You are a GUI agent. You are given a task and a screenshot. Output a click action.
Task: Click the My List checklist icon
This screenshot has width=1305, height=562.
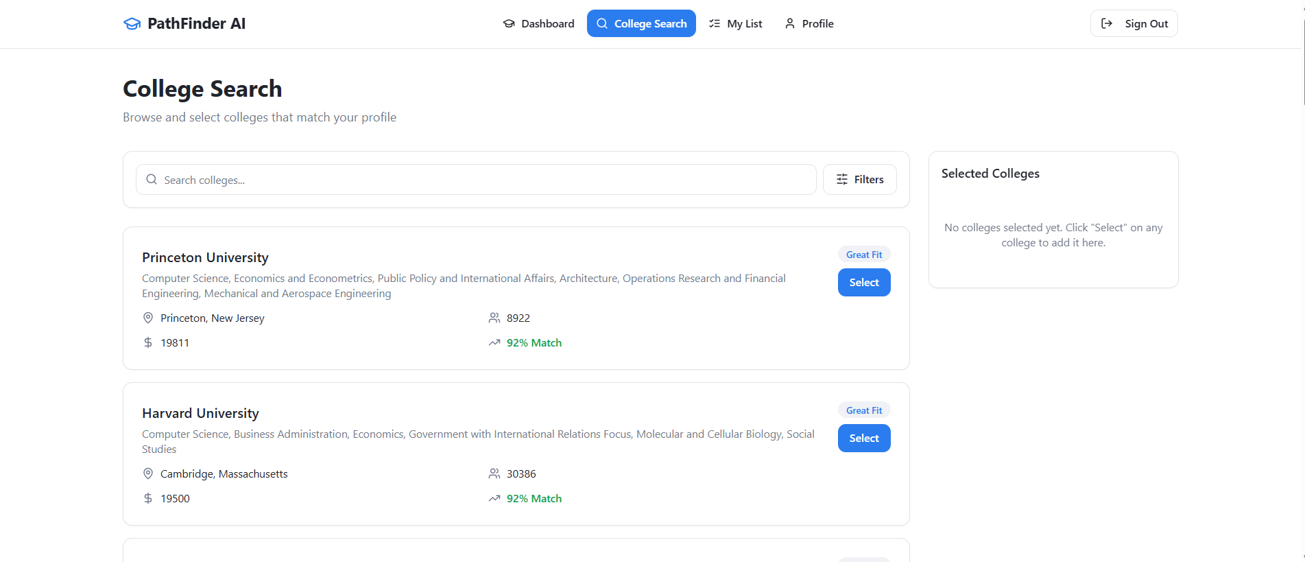(x=715, y=23)
